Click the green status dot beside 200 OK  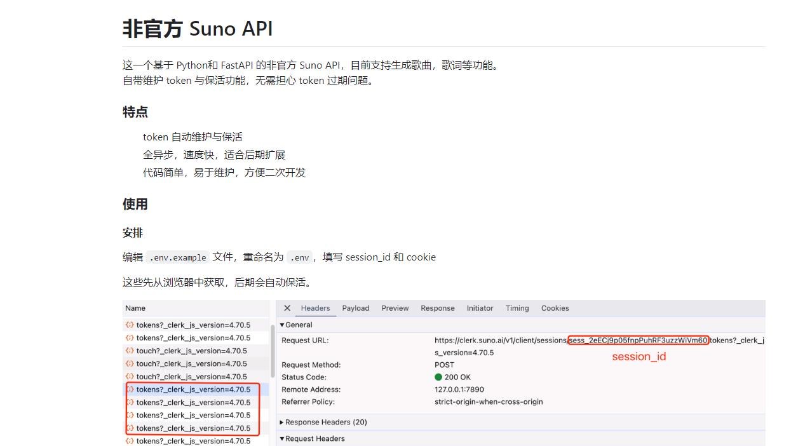coord(438,377)
